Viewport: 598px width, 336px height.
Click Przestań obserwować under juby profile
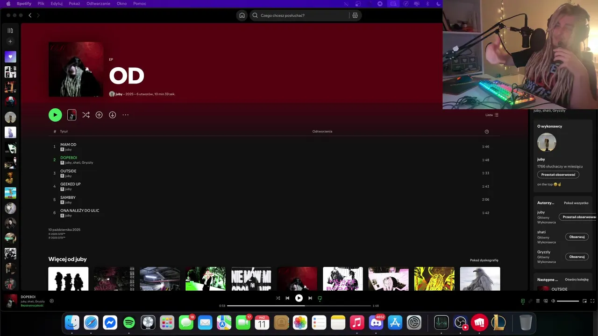[x=558, y=175]
